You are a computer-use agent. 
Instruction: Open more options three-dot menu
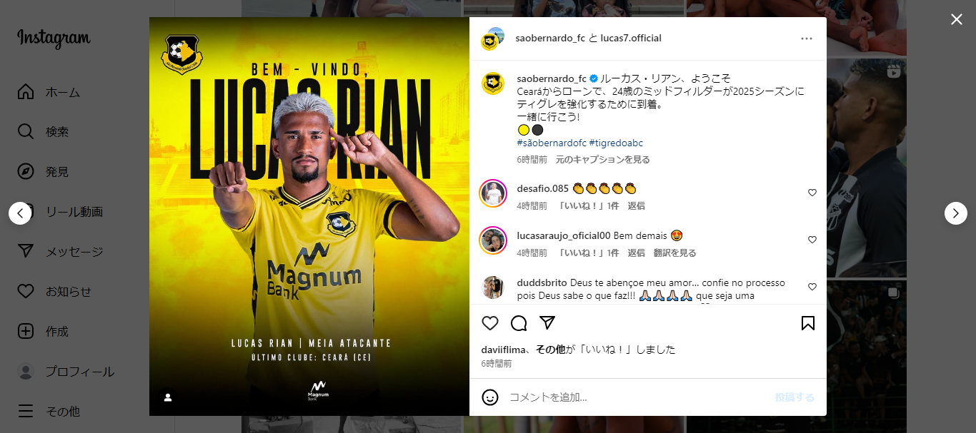[807, 39]
